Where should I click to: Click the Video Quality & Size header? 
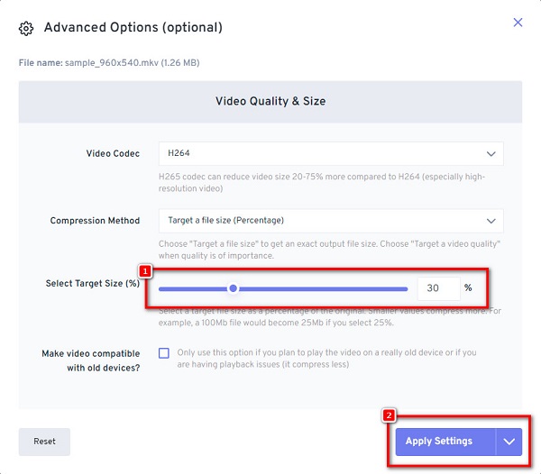tap(270, 101)
